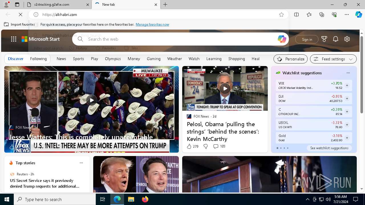Open the Shopping category
Image resolution: width=365 pixels, height=205 pixels.
click(x=237, y=59)
